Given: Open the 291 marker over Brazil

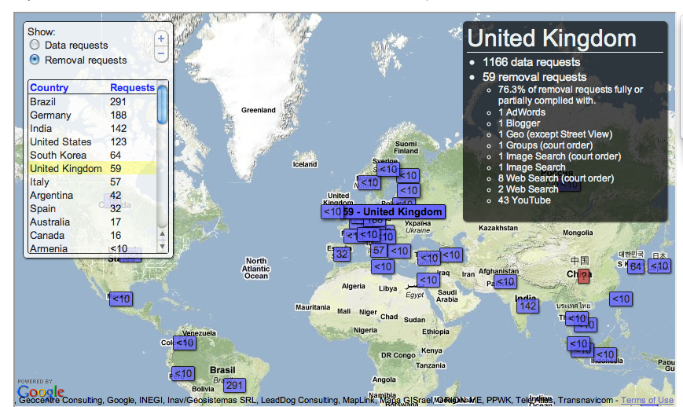Looking at the screenshot, I should tap(234, 385).
